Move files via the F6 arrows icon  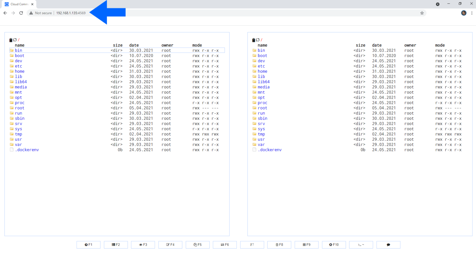(225, 245)
